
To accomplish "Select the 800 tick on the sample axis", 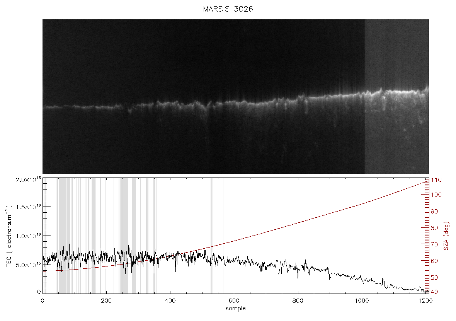I will tap(298, 301).
